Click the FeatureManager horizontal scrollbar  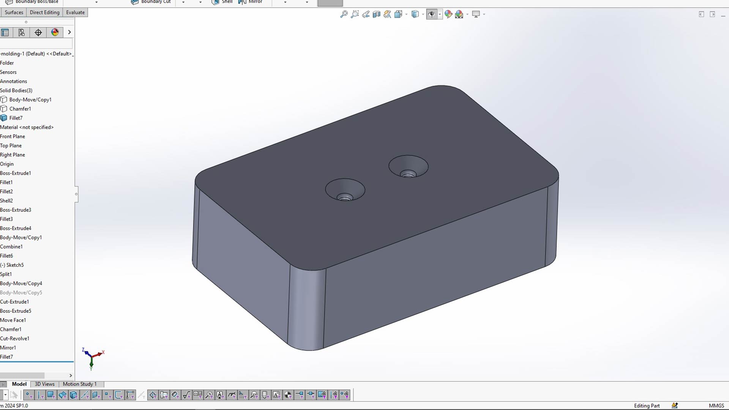22,375
